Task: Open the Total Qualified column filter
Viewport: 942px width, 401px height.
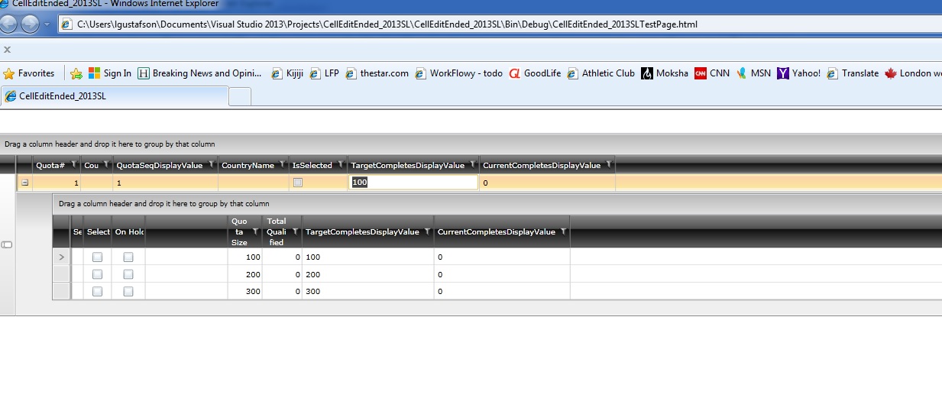Action: [295, 231]
